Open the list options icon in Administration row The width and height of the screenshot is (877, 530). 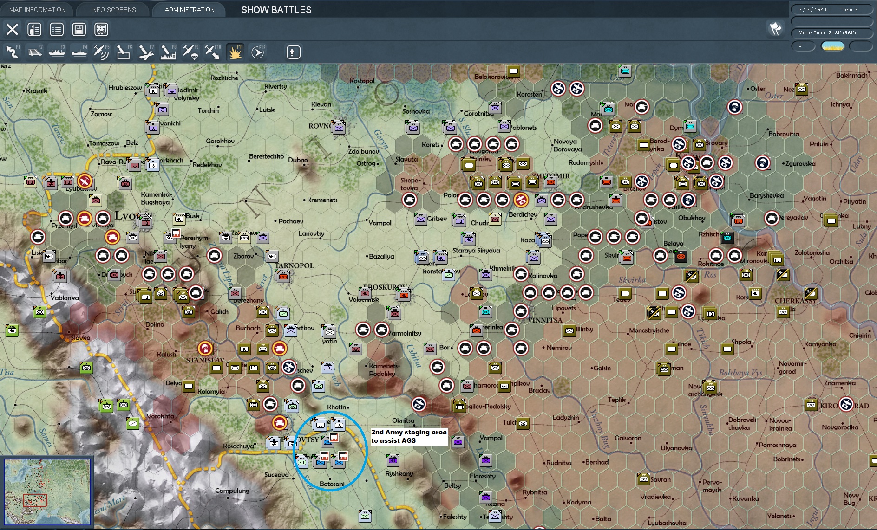57,30
